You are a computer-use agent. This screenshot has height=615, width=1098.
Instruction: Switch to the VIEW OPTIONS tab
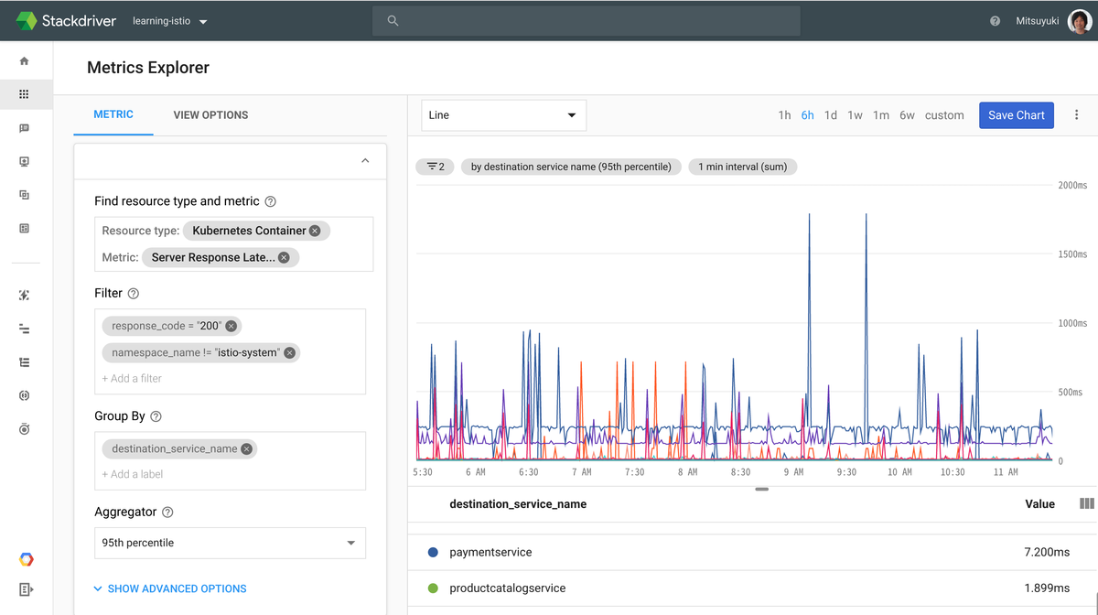tap(210, 115)
